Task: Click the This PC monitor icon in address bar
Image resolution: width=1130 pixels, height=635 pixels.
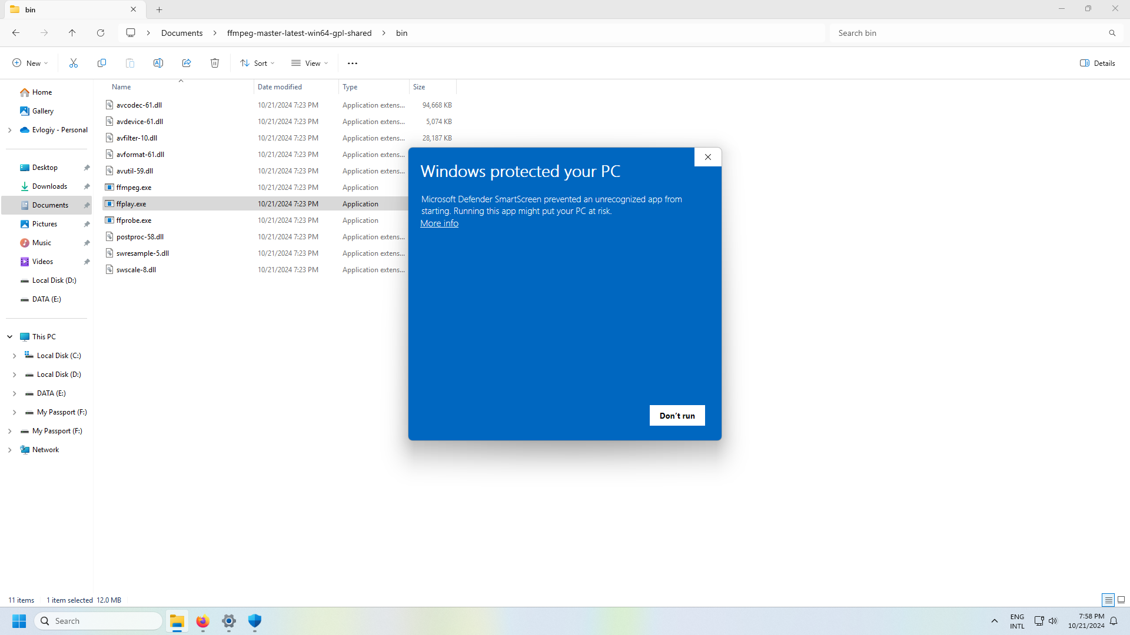Action: point(131,33)
